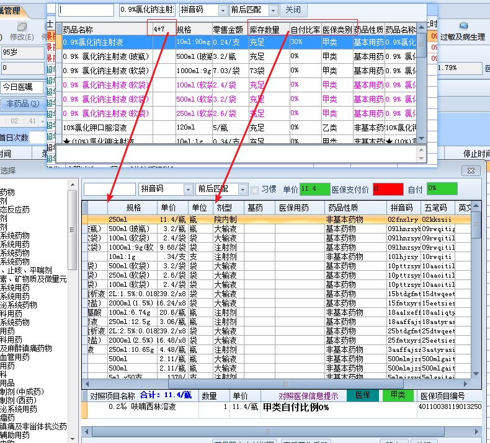
Task: Click the 医保类别 column header
Action: point(337,29)
